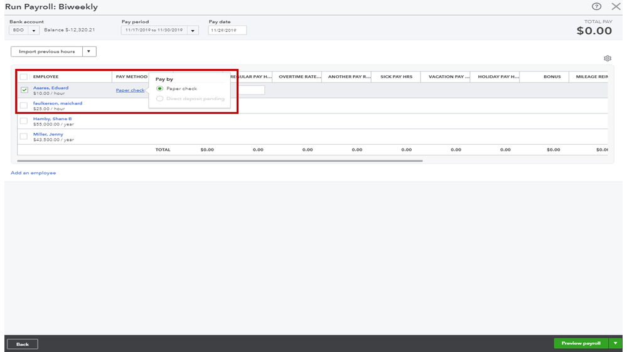Click the HOLIDAY PAY H... column header
The height and width of the screenshot is (352, 627).
point(498,76)
